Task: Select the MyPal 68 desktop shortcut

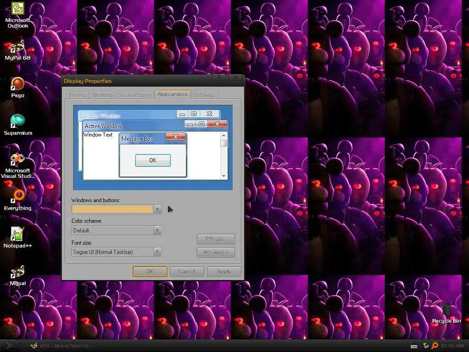Action: click(x=18, y=50)
